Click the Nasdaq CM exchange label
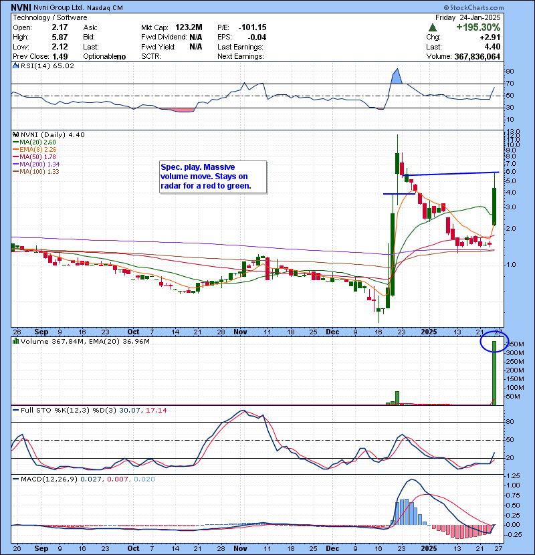The height and width of the screenshot is (555, 535). point(105,8)
